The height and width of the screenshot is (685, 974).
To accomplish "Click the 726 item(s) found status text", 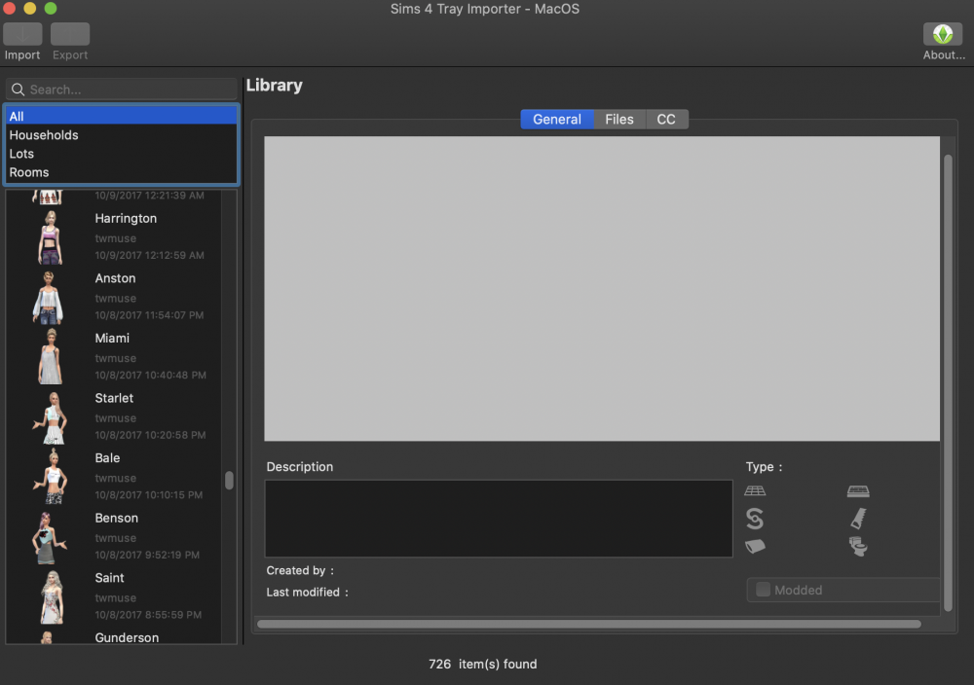I will tap(483, 664).
